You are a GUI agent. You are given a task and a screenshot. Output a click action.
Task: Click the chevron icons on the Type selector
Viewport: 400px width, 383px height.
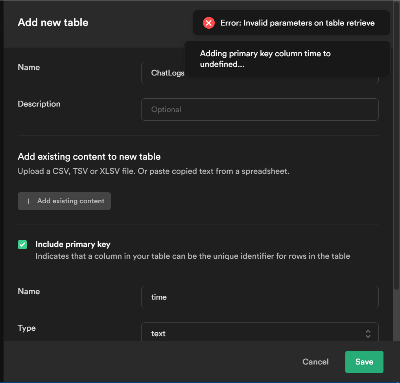pyautogui.click(x=368, y=333)
